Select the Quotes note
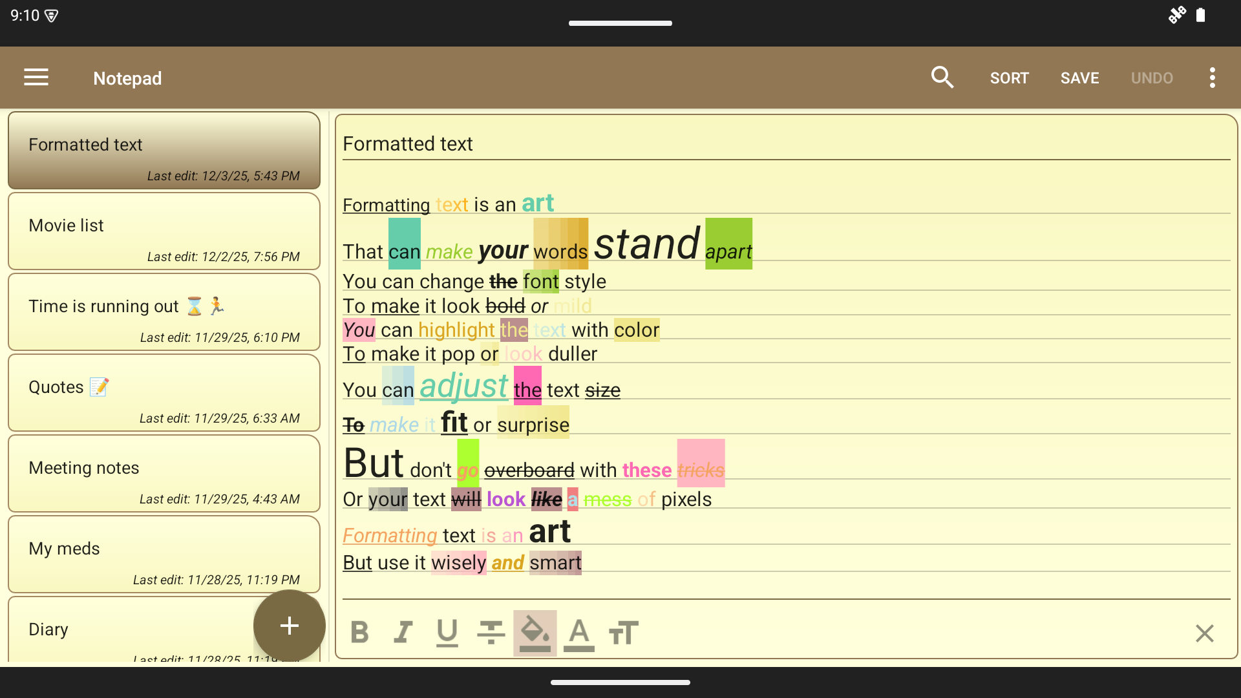Screen dimensions: 1241x698 coord(164,393)
